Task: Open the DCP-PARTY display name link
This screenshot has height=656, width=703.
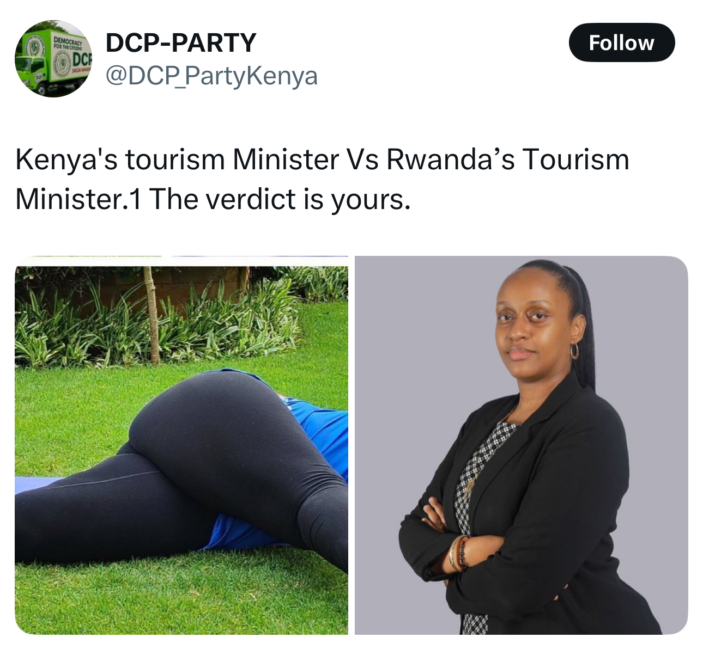Action: [181, 42]
